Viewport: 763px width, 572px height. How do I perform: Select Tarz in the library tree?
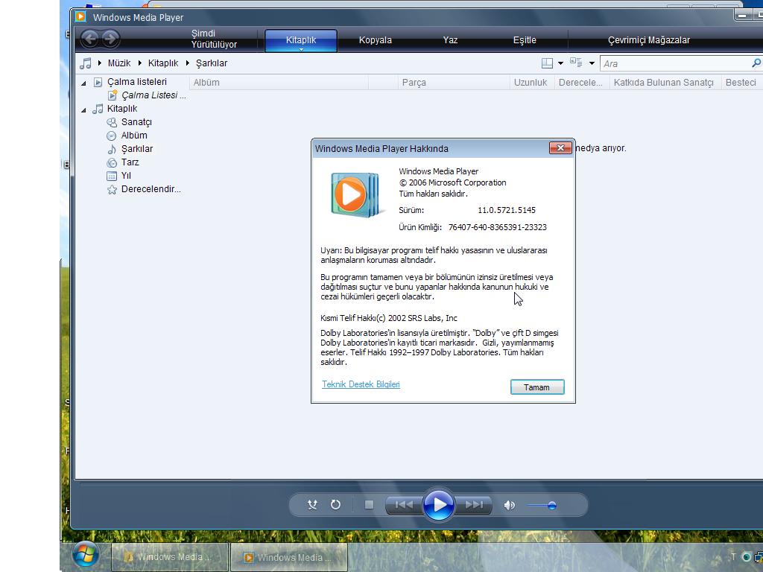(x=130, y=162)
